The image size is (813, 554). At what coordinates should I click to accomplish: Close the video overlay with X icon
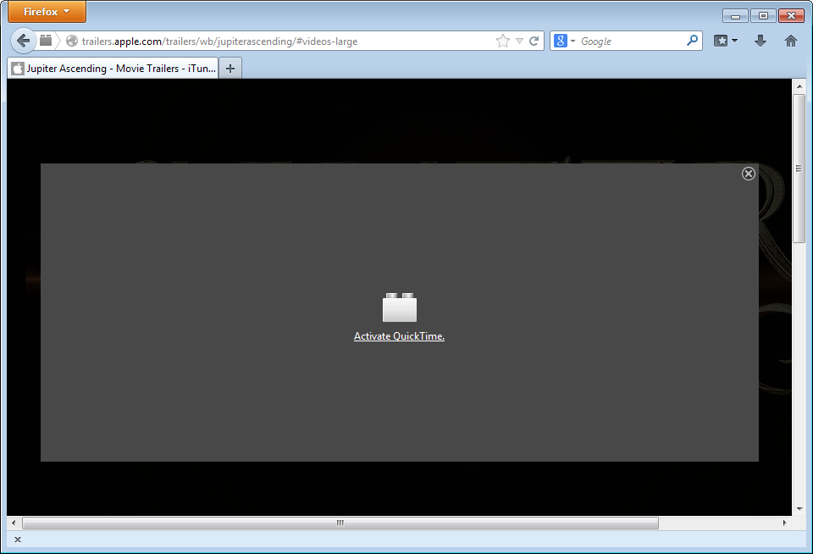749,174
